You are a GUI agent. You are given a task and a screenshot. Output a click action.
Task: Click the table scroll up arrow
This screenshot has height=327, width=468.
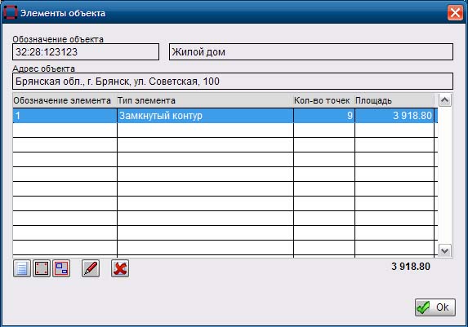(x=444, y=100)
